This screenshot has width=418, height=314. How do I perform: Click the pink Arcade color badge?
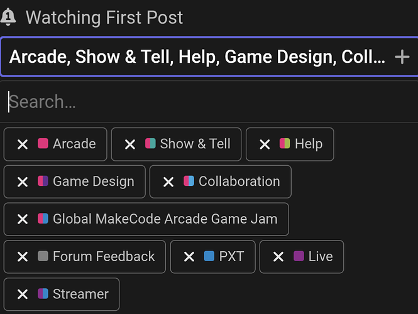pyautogui.click(x=43, y=143)
